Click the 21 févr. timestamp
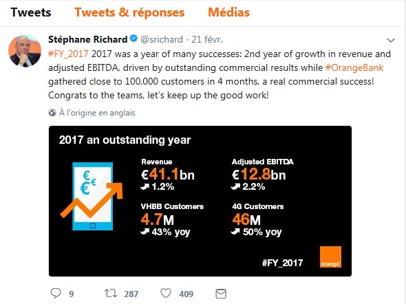Image resolution: width=406 pixels, height=304 pixels. pyautogui.click(x=207, y=39)
